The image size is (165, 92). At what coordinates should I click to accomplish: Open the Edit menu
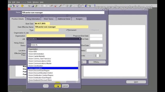14,2
